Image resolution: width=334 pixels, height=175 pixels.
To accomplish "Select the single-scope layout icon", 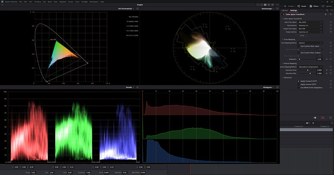I will pyautogui.click(x=258, y=5).
